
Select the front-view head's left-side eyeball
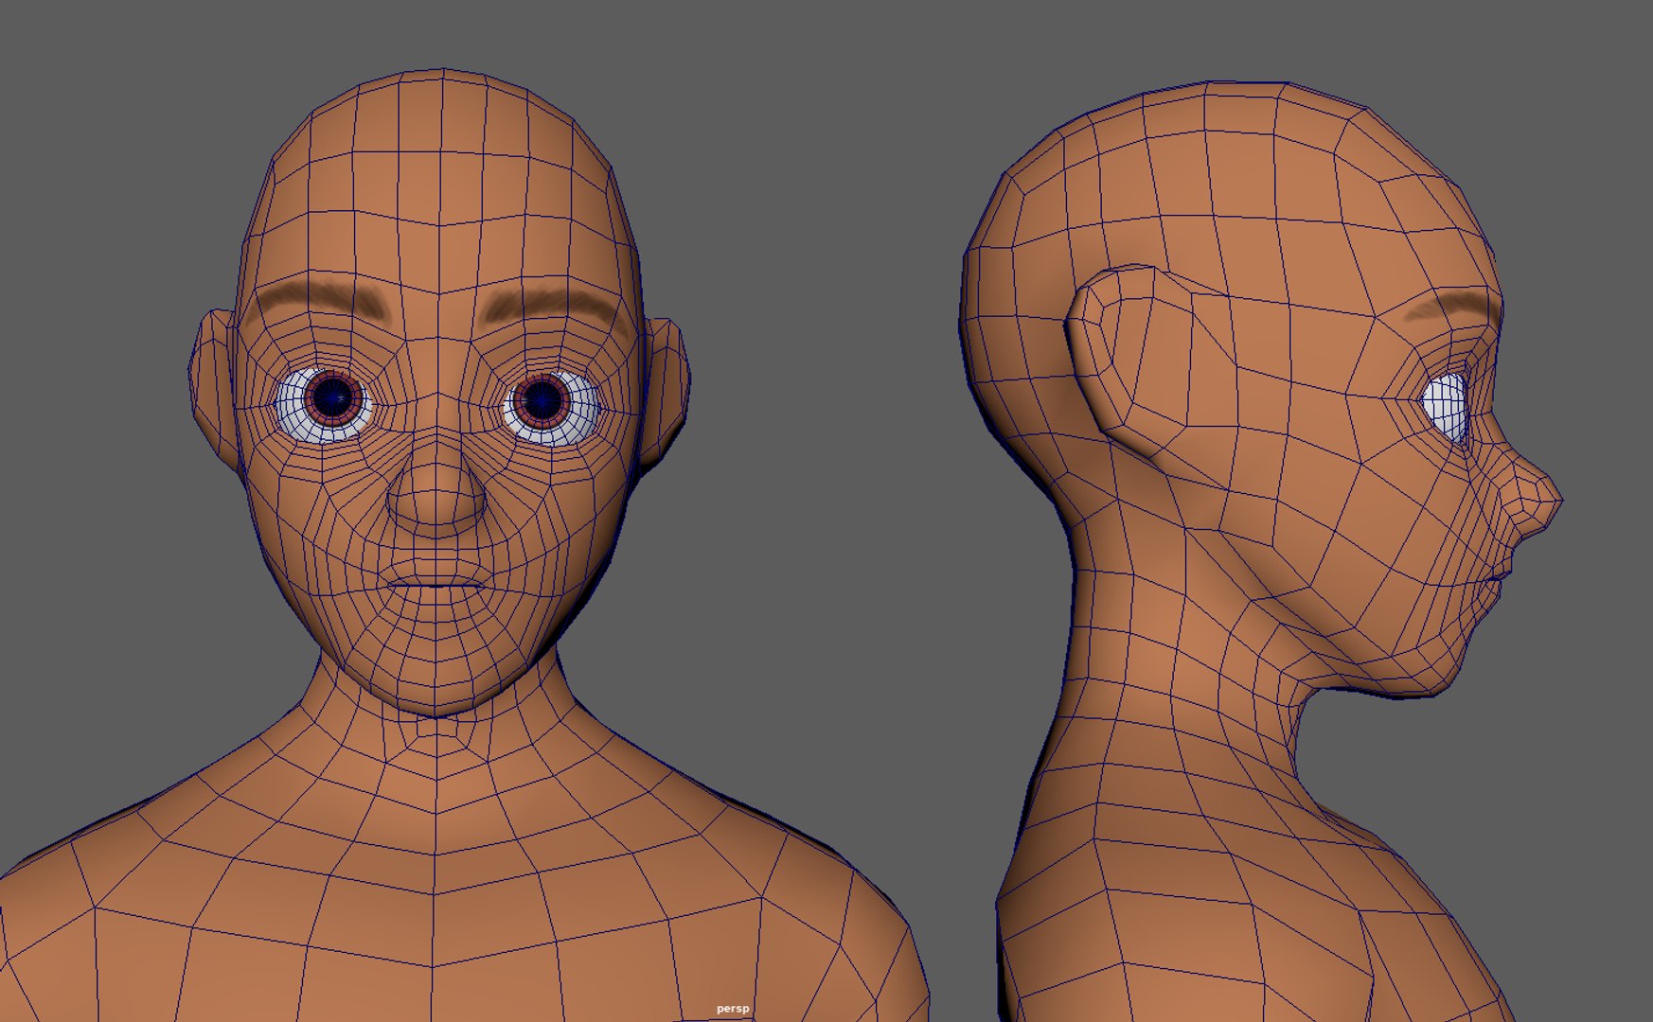click(325, 404)
